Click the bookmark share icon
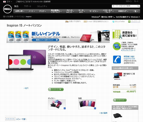 click(x=129, y=21)
